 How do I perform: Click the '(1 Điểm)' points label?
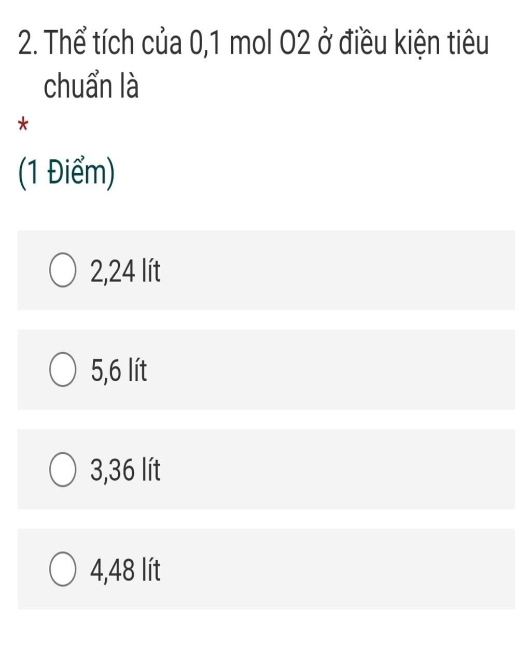tap(66, 173)
